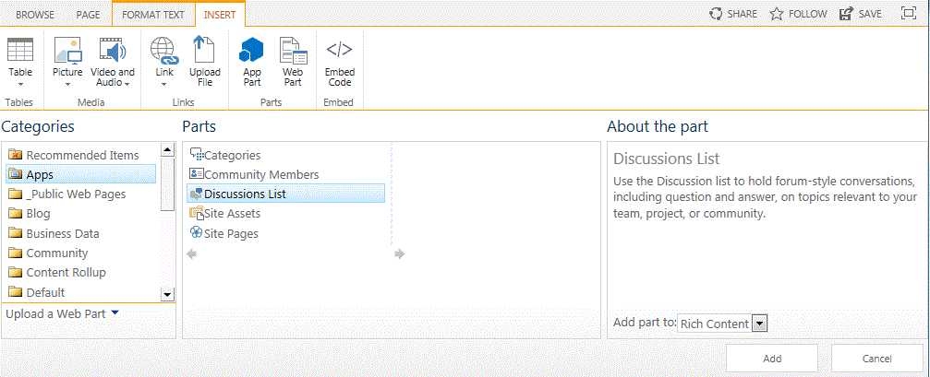930x377 pixels.
Task: Click the Picture icon in Media group
Action: tap(67, 50)
